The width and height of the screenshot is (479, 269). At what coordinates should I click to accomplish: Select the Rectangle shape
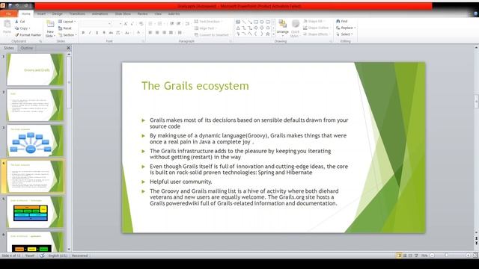click(x=256, y=22)
